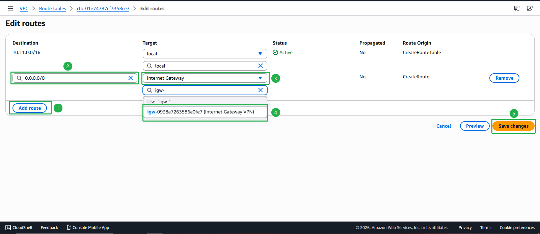The image size is (540, 234).
Task: Click the Route Origin column header
Action: click(417, 43)
